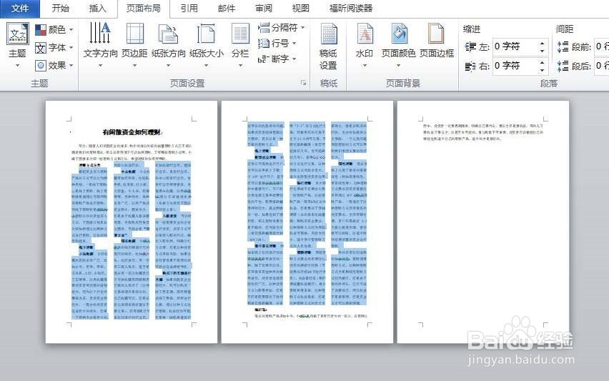The width and height of the screenshot is (609, 381).
Task: Expand the 分栏 dropdown arrow
Action: 240,66
